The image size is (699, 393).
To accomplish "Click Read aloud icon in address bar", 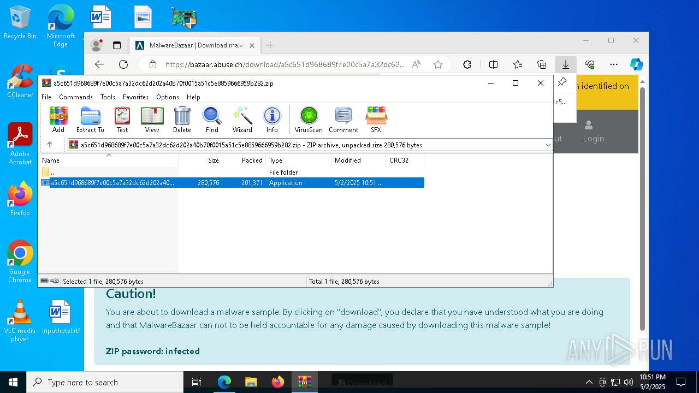I will pos(416,64).
